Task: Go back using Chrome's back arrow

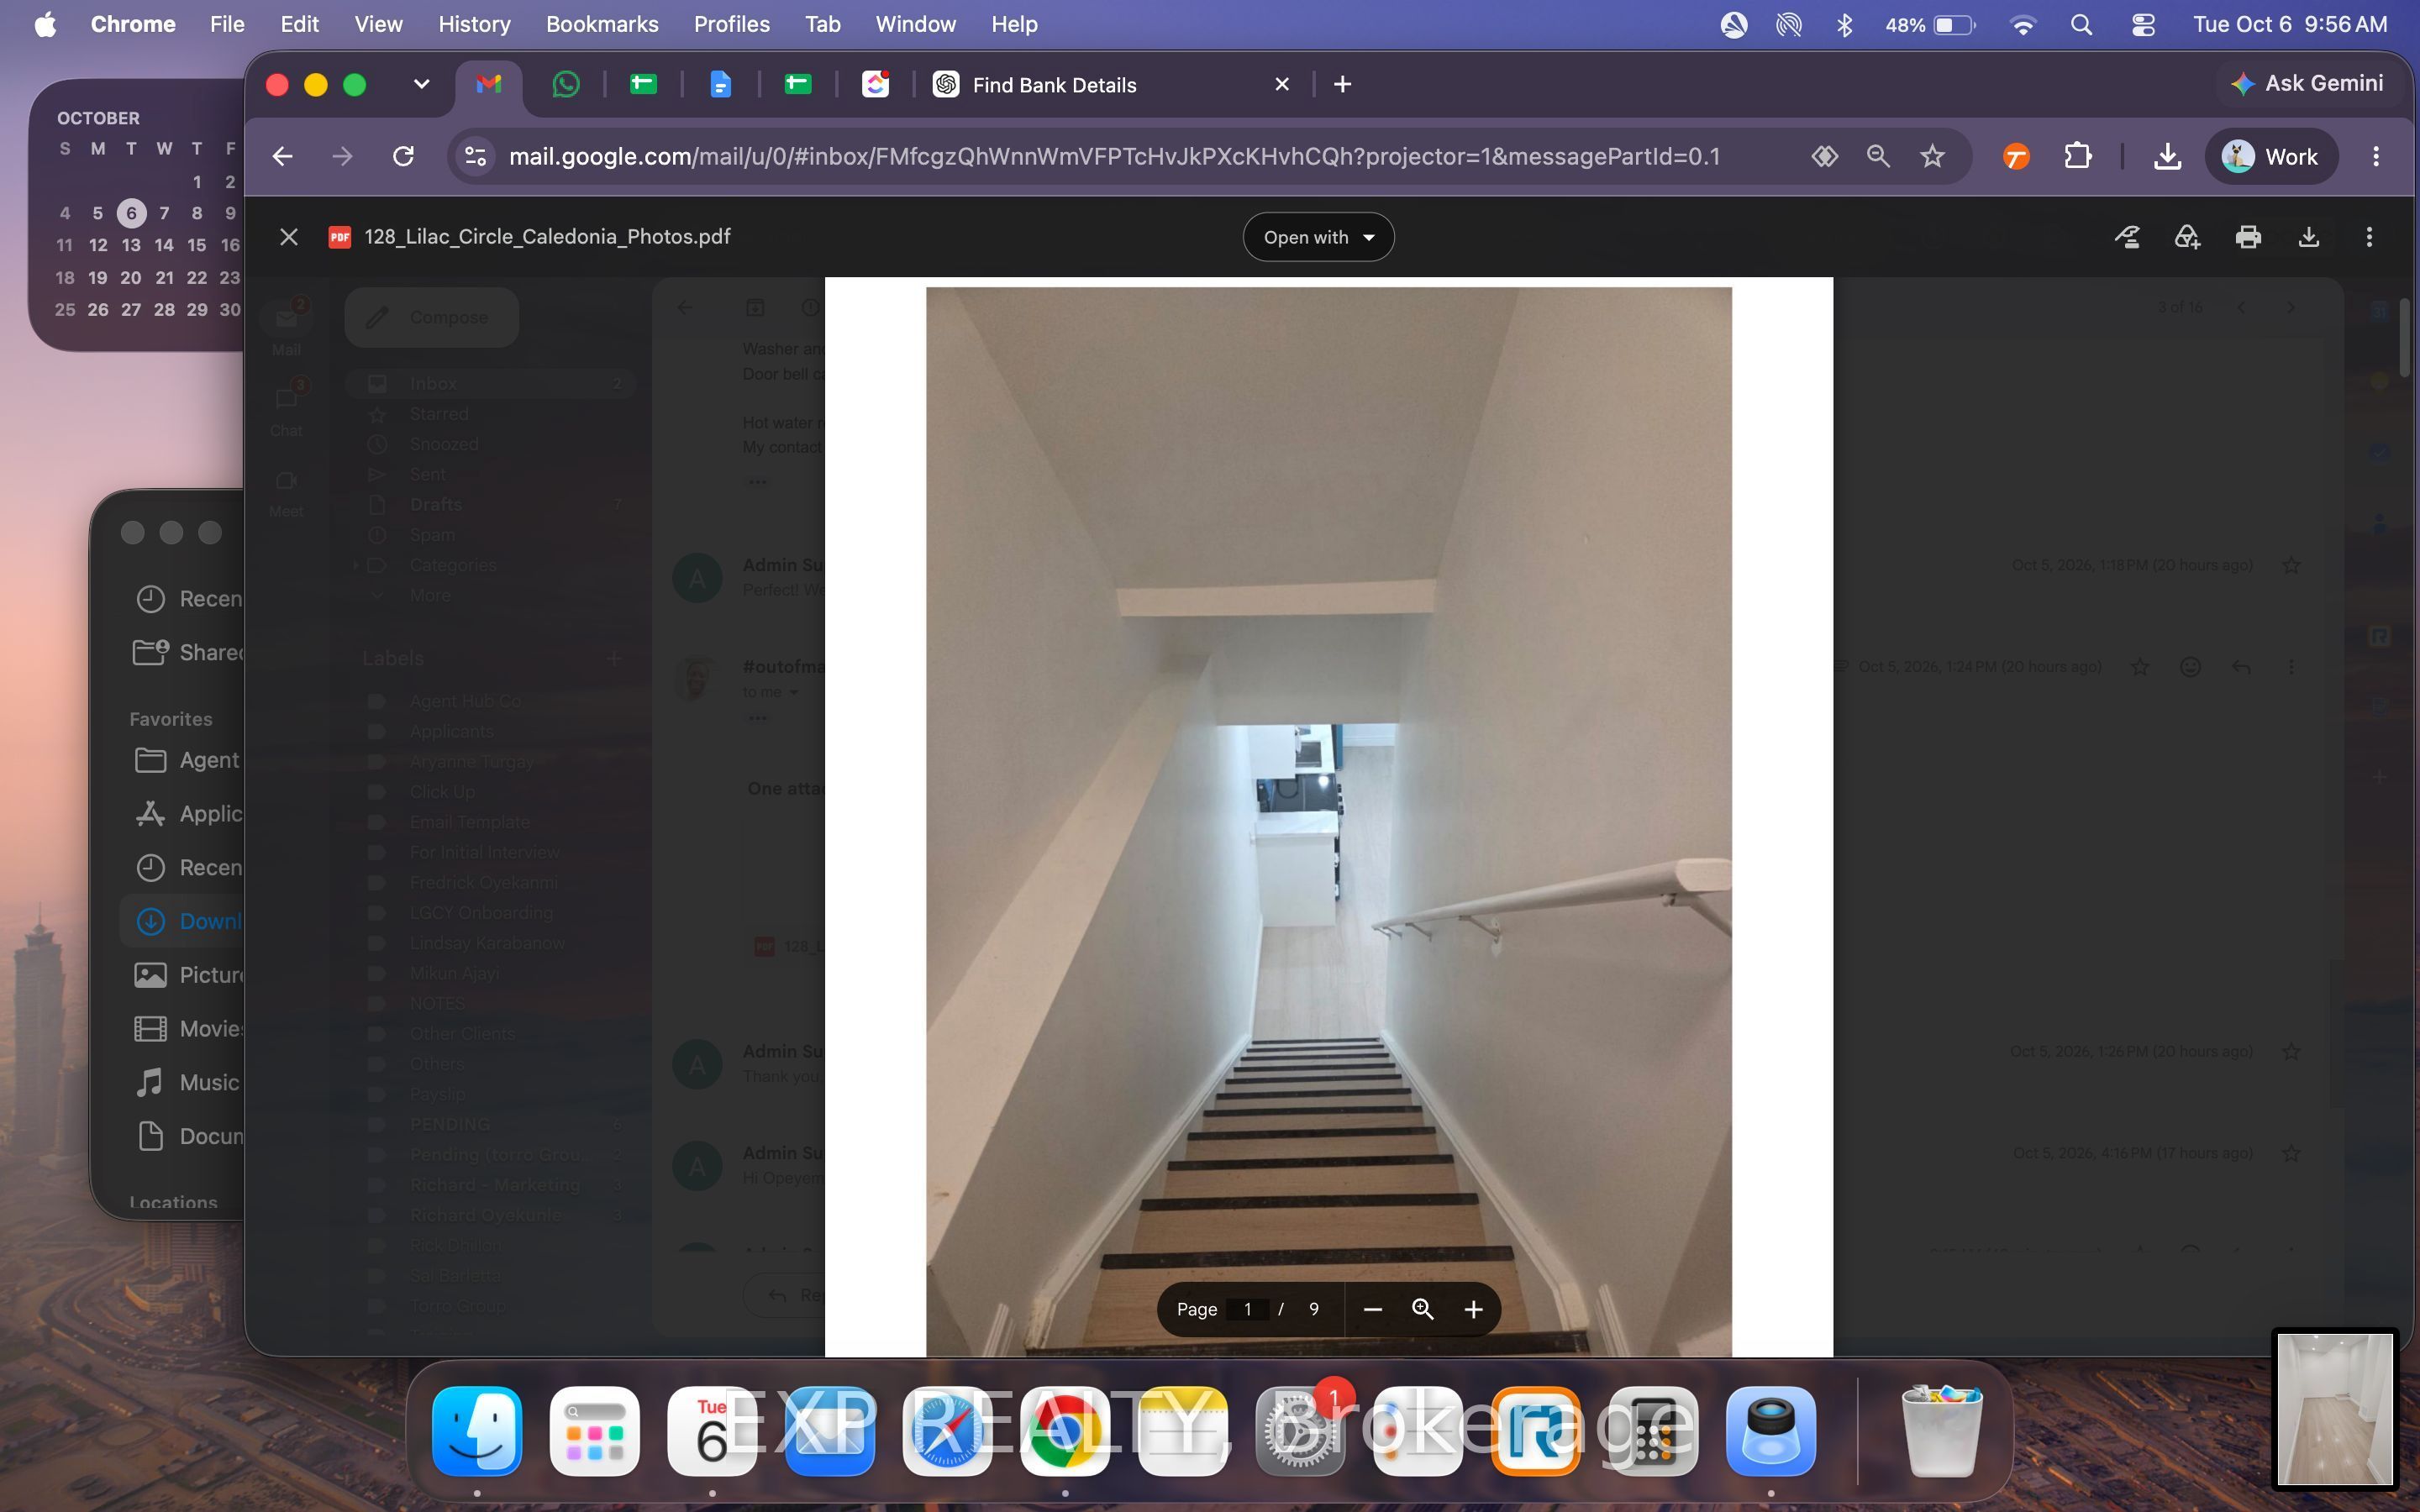Action: click(x=283, y=156)
